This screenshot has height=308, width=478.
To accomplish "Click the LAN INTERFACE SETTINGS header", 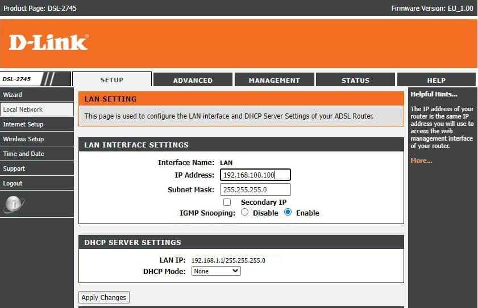I will 136,145.
